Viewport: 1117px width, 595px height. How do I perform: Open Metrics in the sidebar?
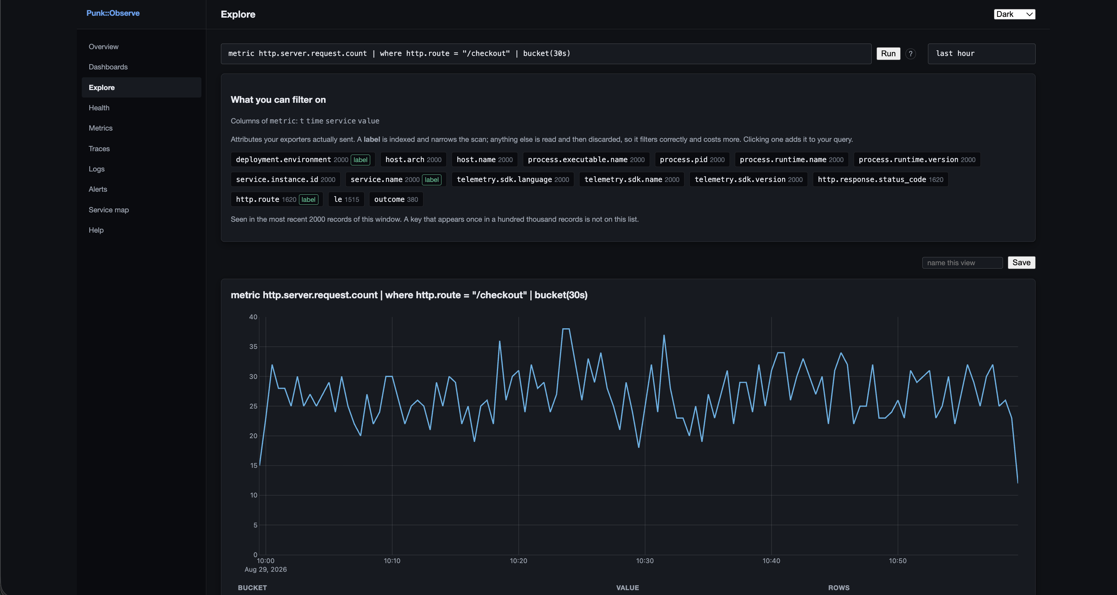pyautogui.click(x=141, y=128)
